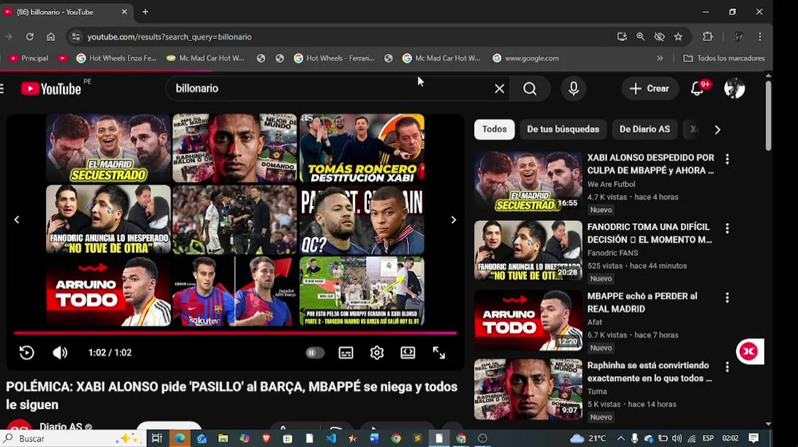The height and width of the screenshot is (447, 798).
Task: Enter full screen mode
Action: point(439,353)
